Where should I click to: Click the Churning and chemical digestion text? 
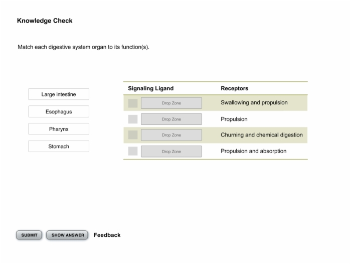261,135
